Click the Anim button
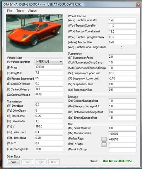The image size is (142, 169). pyautogui.click(x=13, y=162)
